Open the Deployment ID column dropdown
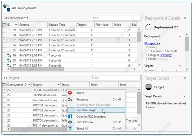193x136 pixels. tap(29, 85)
